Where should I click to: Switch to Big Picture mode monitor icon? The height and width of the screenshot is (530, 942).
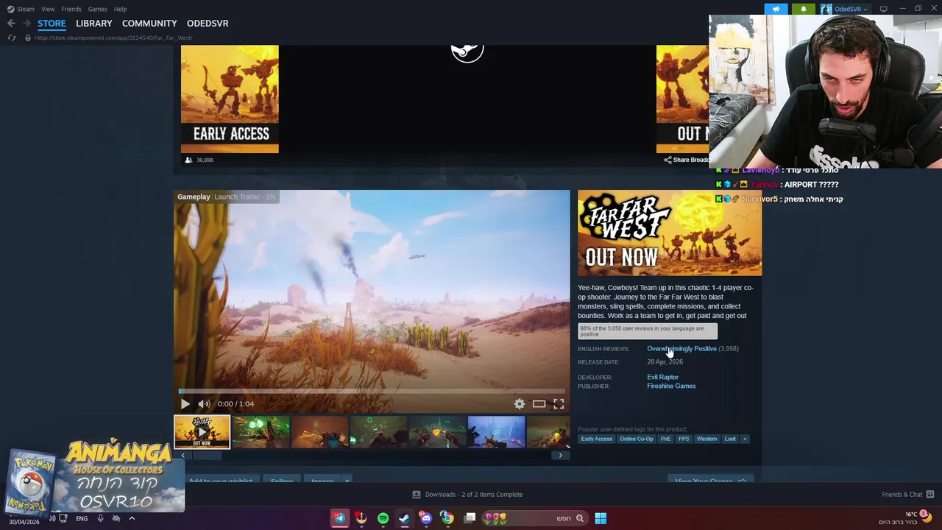883,9
